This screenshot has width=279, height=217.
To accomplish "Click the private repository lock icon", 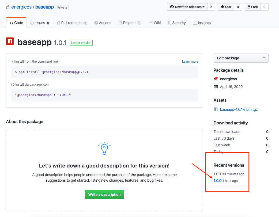I will (x=8, y=7).
